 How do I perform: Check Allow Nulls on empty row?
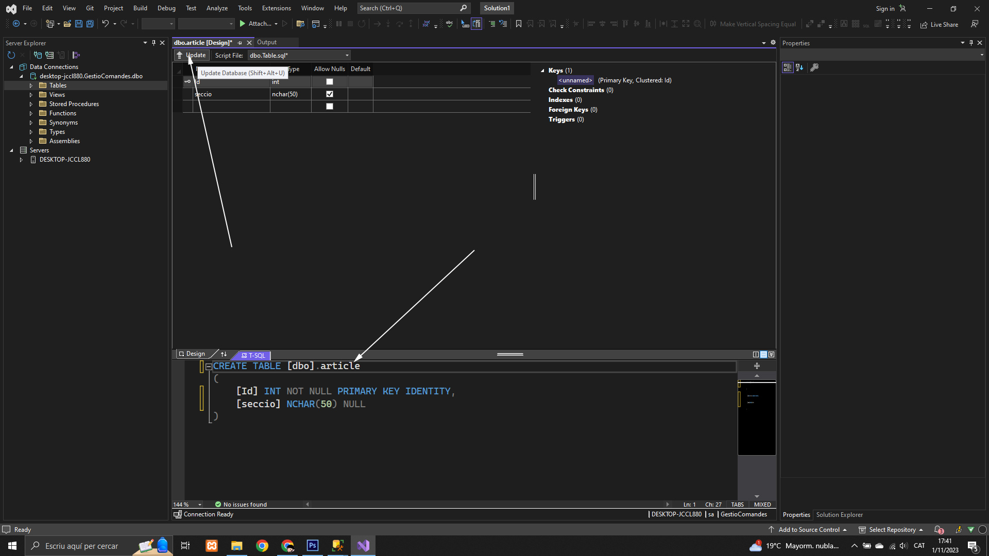(330, 107)
